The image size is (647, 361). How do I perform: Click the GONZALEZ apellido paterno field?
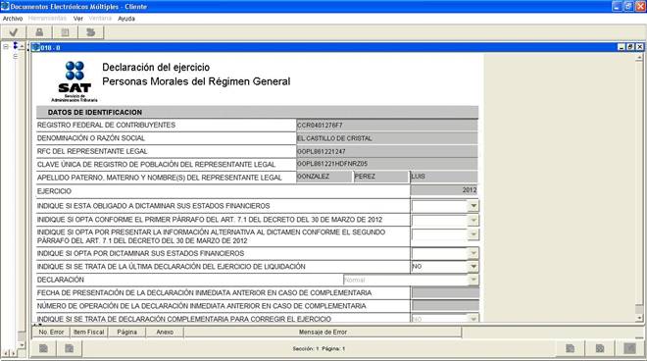point(324,177)
